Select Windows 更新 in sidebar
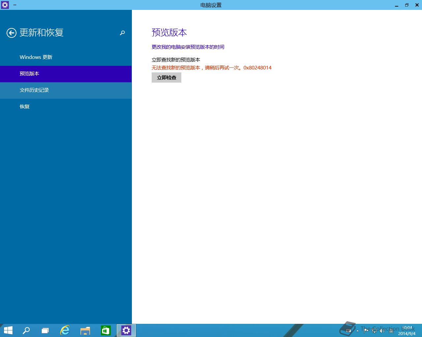 click(66, 57)
